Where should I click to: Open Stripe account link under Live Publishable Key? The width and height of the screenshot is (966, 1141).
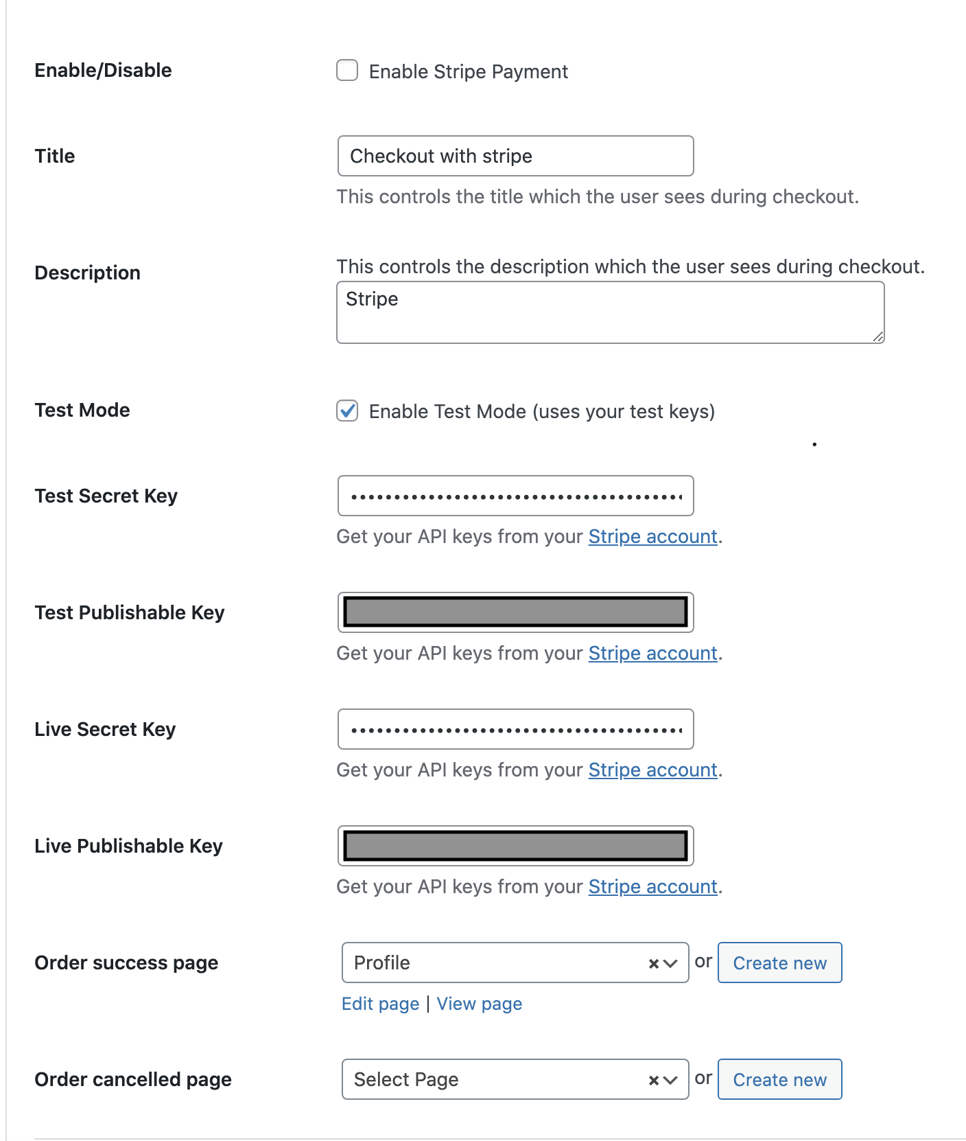[652, 887]
